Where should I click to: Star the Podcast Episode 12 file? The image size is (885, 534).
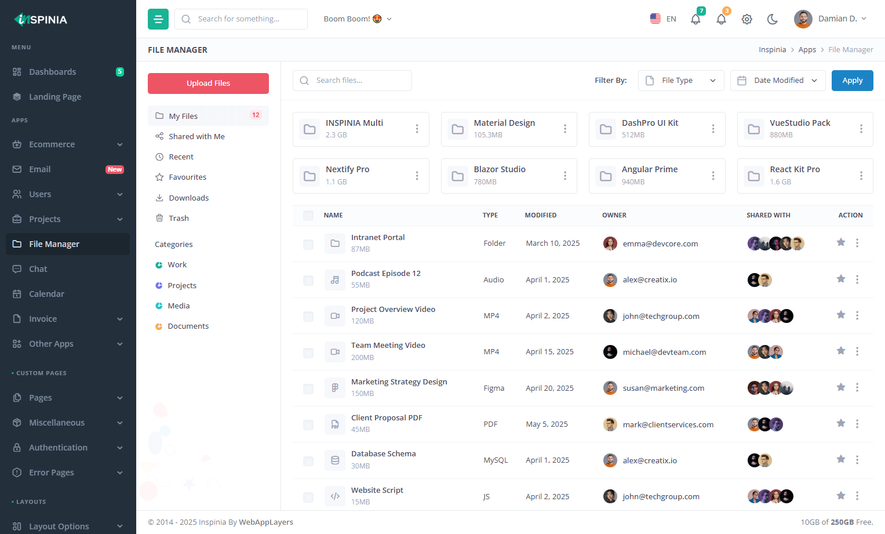tap(841, 278)
